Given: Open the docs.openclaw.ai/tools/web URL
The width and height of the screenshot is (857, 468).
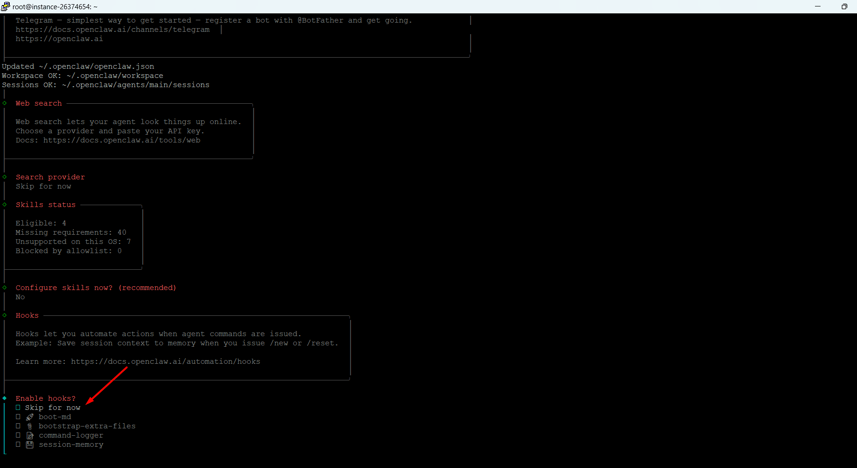Looking at the screenshot, I should 121,140.
